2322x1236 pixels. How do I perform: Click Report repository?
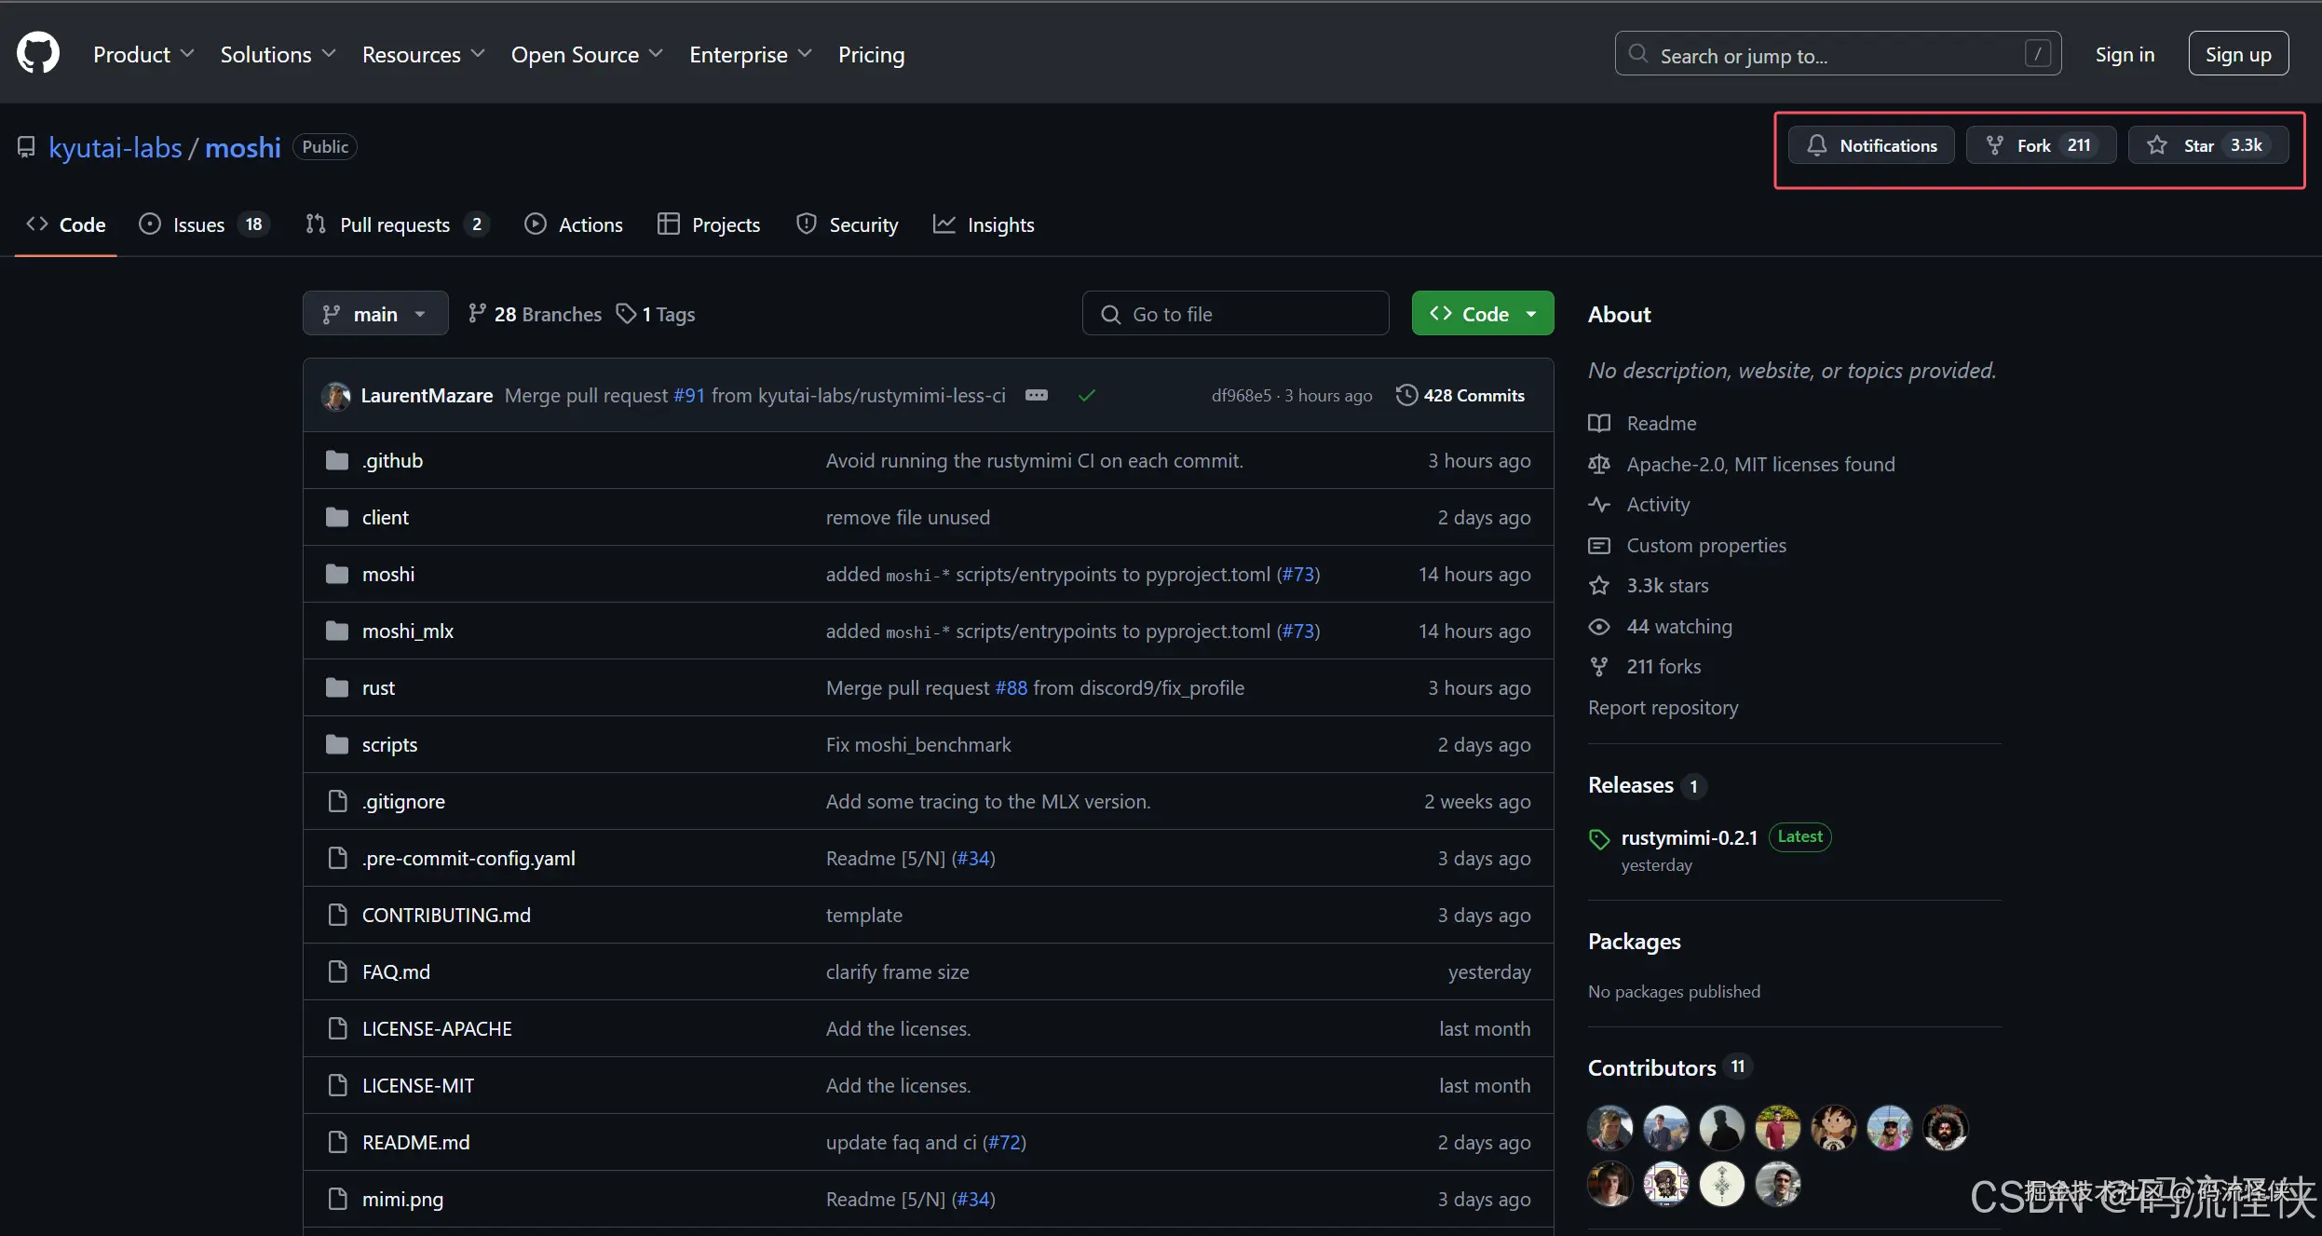coord(1663,707)
